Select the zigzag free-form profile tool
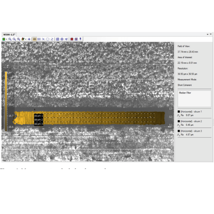Screen dimensions: 214x214 (52, 39)
